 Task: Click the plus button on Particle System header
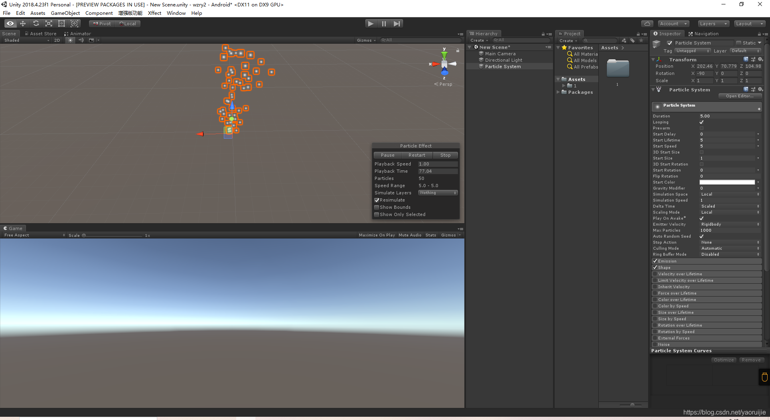759,109
